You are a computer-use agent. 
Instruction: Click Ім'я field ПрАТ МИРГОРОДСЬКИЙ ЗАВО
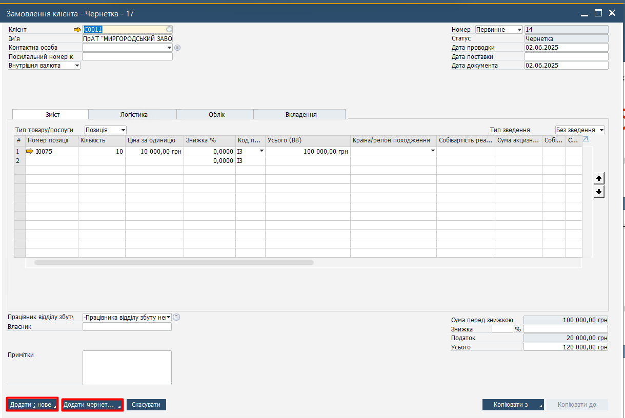coord(127,39)
